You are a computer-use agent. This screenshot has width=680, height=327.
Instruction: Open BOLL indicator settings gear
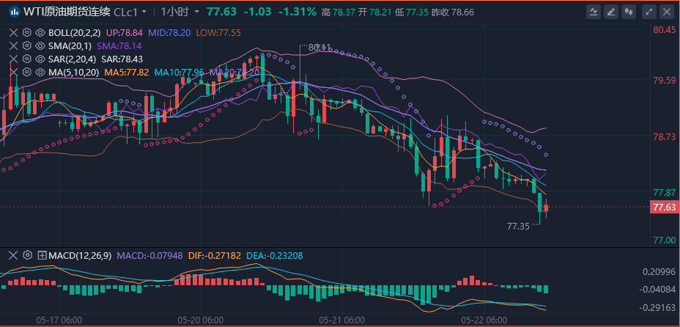coord(27,33)
